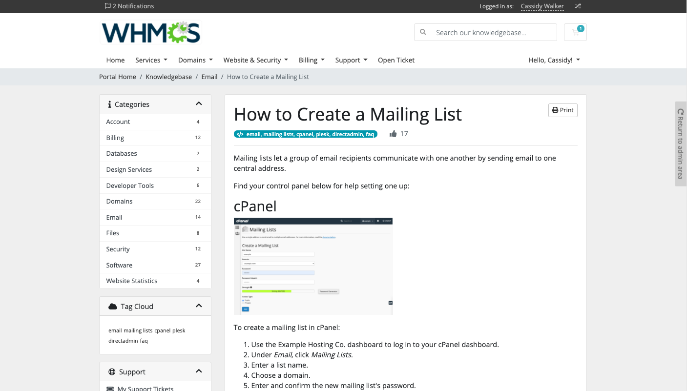The image size is (687, 391).
Task: Click the article tags badge
Action: (x=306, y=134)
